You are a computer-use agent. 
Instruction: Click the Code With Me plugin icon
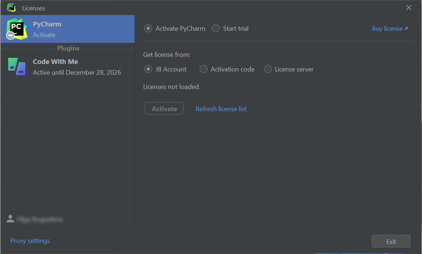17,66
